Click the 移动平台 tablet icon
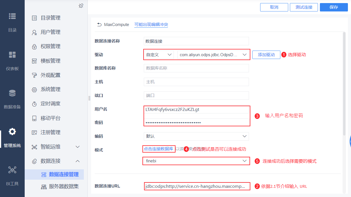Viewport: 351px width, 197px height. click(34, 118)
